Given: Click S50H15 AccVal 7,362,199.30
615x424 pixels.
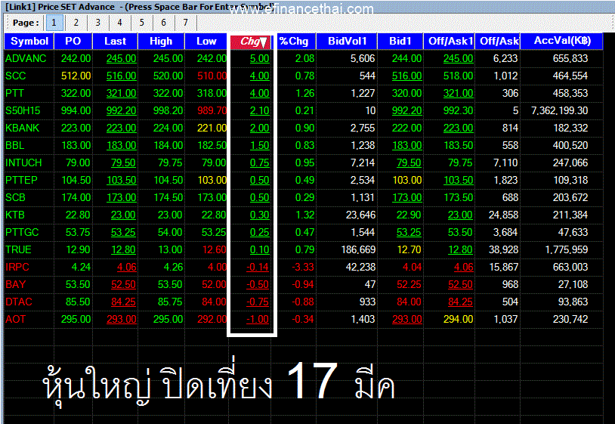Looking at the screenshot, I should (x=559, y=110).
